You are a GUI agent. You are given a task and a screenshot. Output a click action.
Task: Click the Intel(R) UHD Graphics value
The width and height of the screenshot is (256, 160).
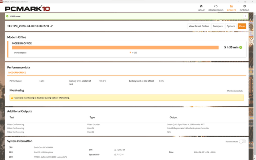(43, 152)
